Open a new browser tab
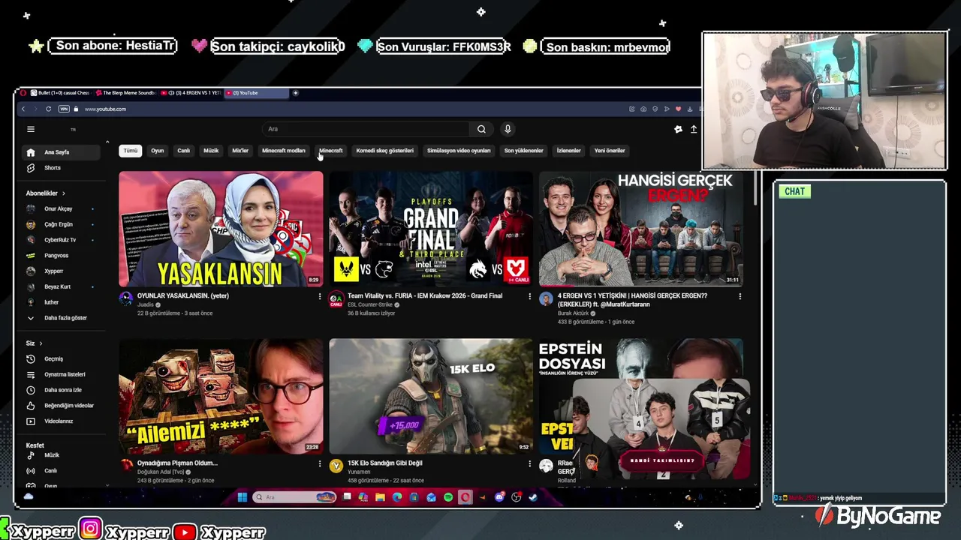This screenshot has width=961, height=540. tap(295, 93)
